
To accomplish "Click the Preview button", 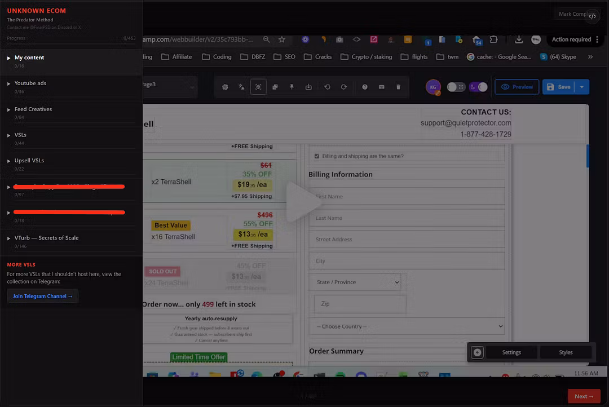I will coord(517,87).
